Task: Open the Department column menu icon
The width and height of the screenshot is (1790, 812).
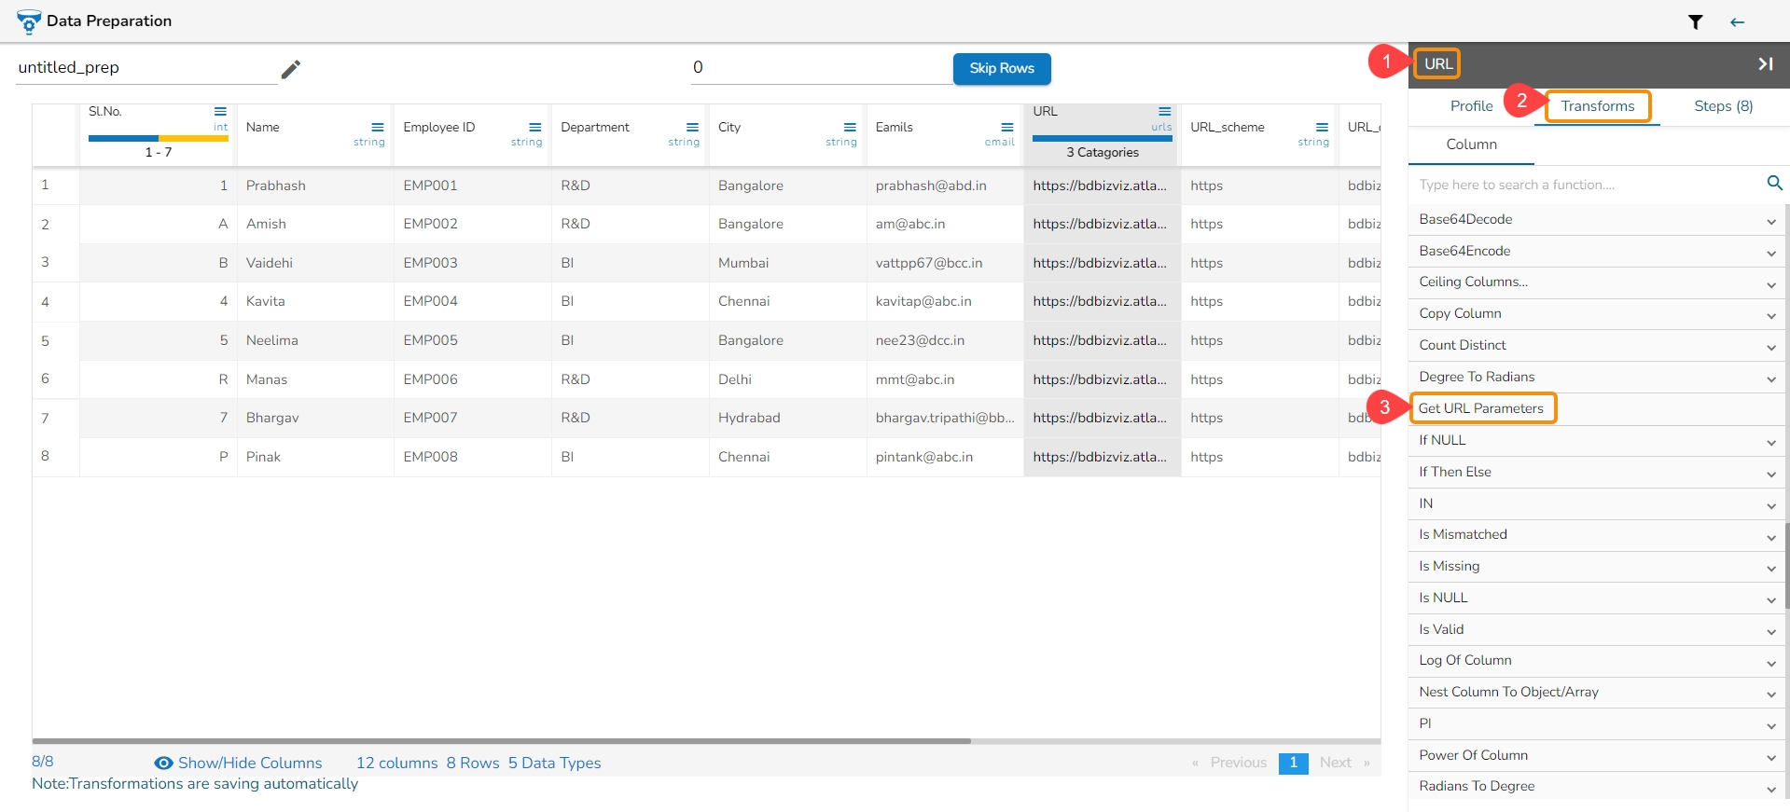Action: coord(692,128)
